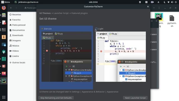This screenshot has height=101, width=179.
Task: Show applications grid in the dock
Action: [x=4, y=97]
